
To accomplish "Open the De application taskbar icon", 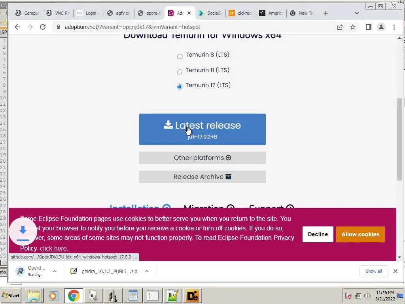I will click(193, 296).
